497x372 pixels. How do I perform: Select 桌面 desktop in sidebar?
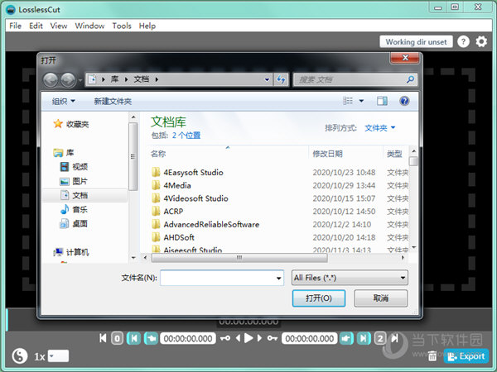coord(74,224)
